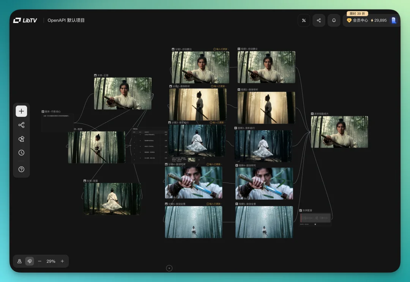Viewport: 410px width, 282px height.
Task: Open the 29% zoom level menu
Action: pos(51,261)
